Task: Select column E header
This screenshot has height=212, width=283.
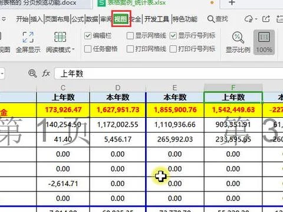Action: coord(175,88)
